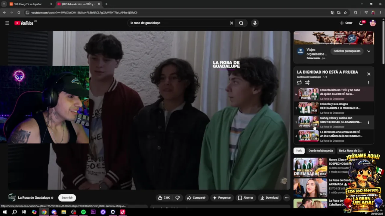
Task: Click the Compartir button
Action: pyautogui.click(x=196, y=198)
